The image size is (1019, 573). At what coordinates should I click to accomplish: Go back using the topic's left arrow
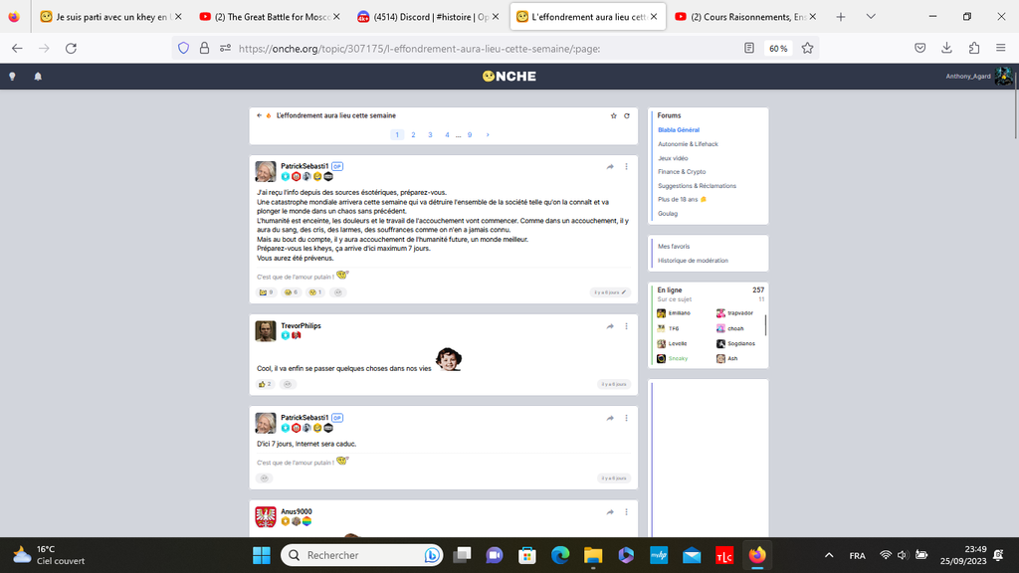tap(259, 115)
